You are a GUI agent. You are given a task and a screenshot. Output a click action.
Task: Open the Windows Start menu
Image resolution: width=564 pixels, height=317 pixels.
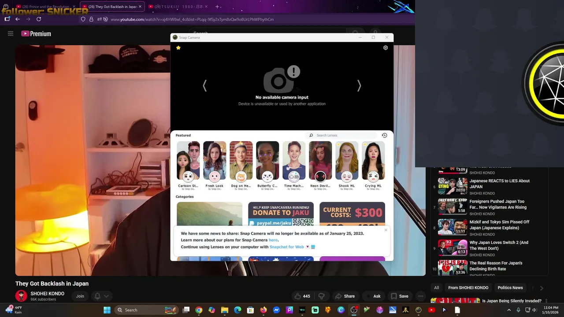point(107,310)
